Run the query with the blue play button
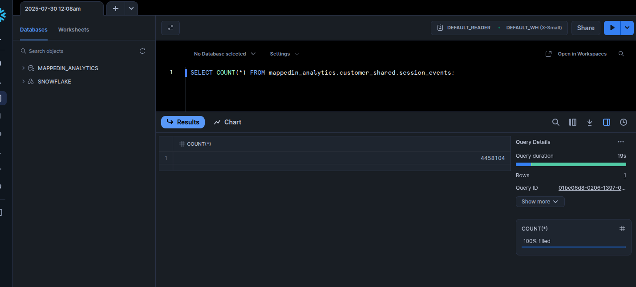The image size is (636, 287). pyautogui.click(x=612, y=28)
